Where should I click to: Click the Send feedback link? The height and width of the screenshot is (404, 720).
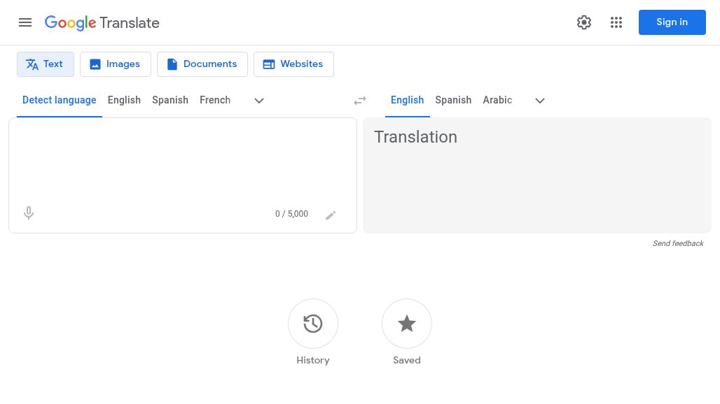tap(678, 243)
